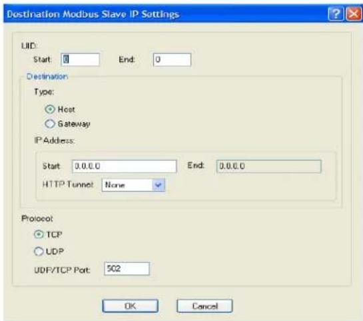
Task: Click the 'IP Address:' label
Action: [x=54, y=141]
